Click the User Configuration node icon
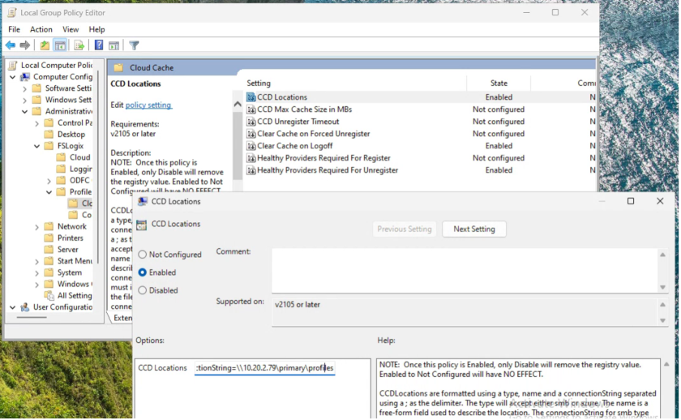The height and width of the screenshot is (420, 681). click(x=25, y=307)
